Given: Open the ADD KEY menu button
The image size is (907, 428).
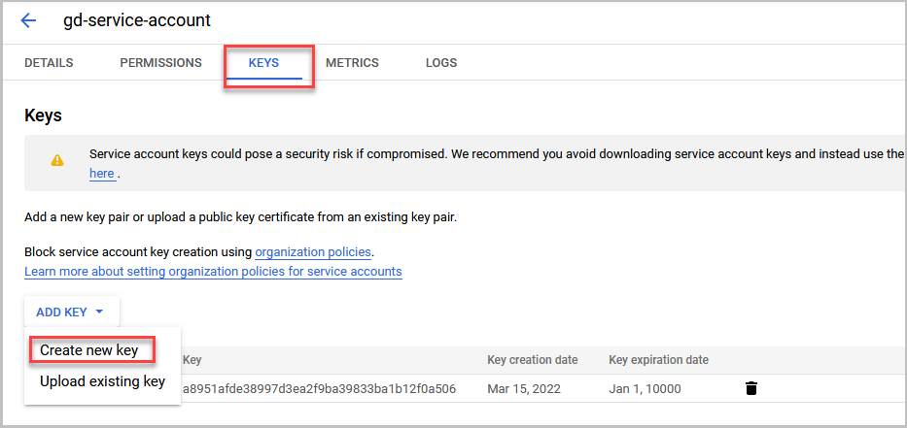Looking at the screenshot, I should pos(72,312).
